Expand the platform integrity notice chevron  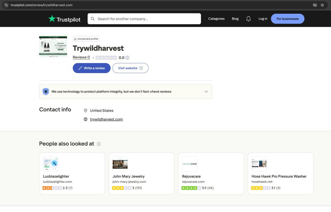click(206, 92)
